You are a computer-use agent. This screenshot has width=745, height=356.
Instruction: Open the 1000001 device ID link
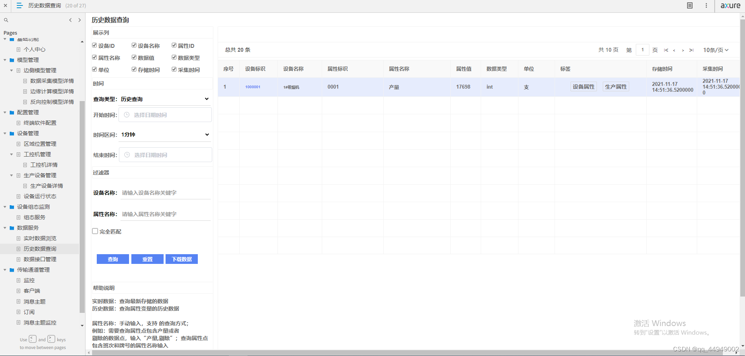[253, 87]
